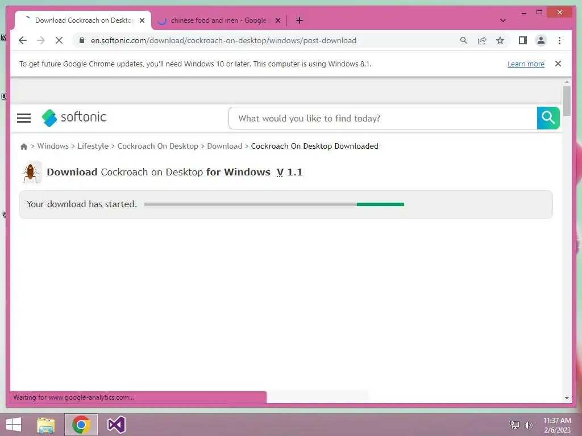582x436 pixels.
Task: Close the chinese food Google tab
Action: pos(277,20)
